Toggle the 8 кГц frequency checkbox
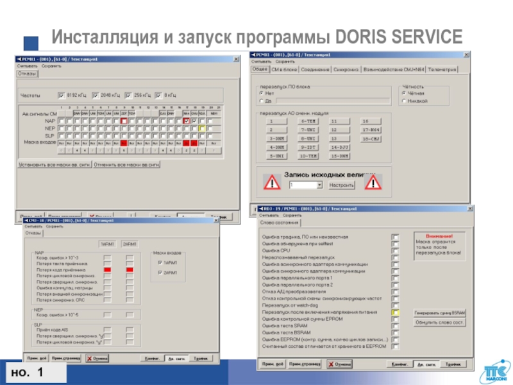Image resolution: width=513 pixels, height=385 pixels. coord(158,95)
